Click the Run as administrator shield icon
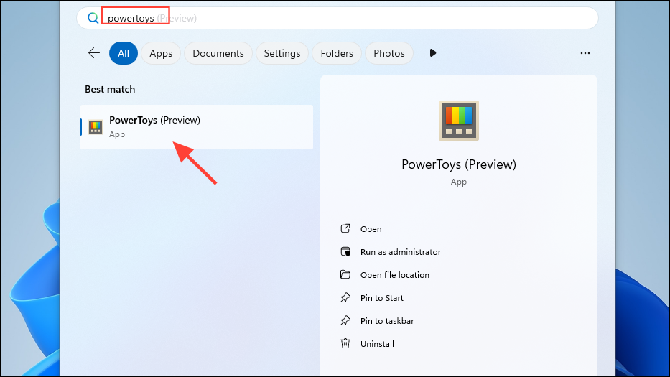This screenshot has height=377, width=670. (345, 252)
